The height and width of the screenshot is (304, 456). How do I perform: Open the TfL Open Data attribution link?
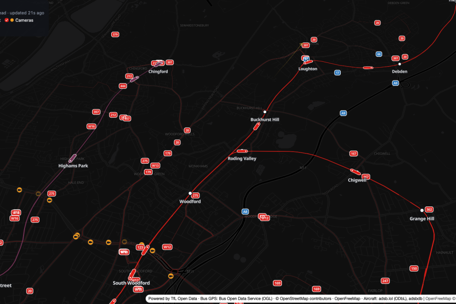point(183,299)
